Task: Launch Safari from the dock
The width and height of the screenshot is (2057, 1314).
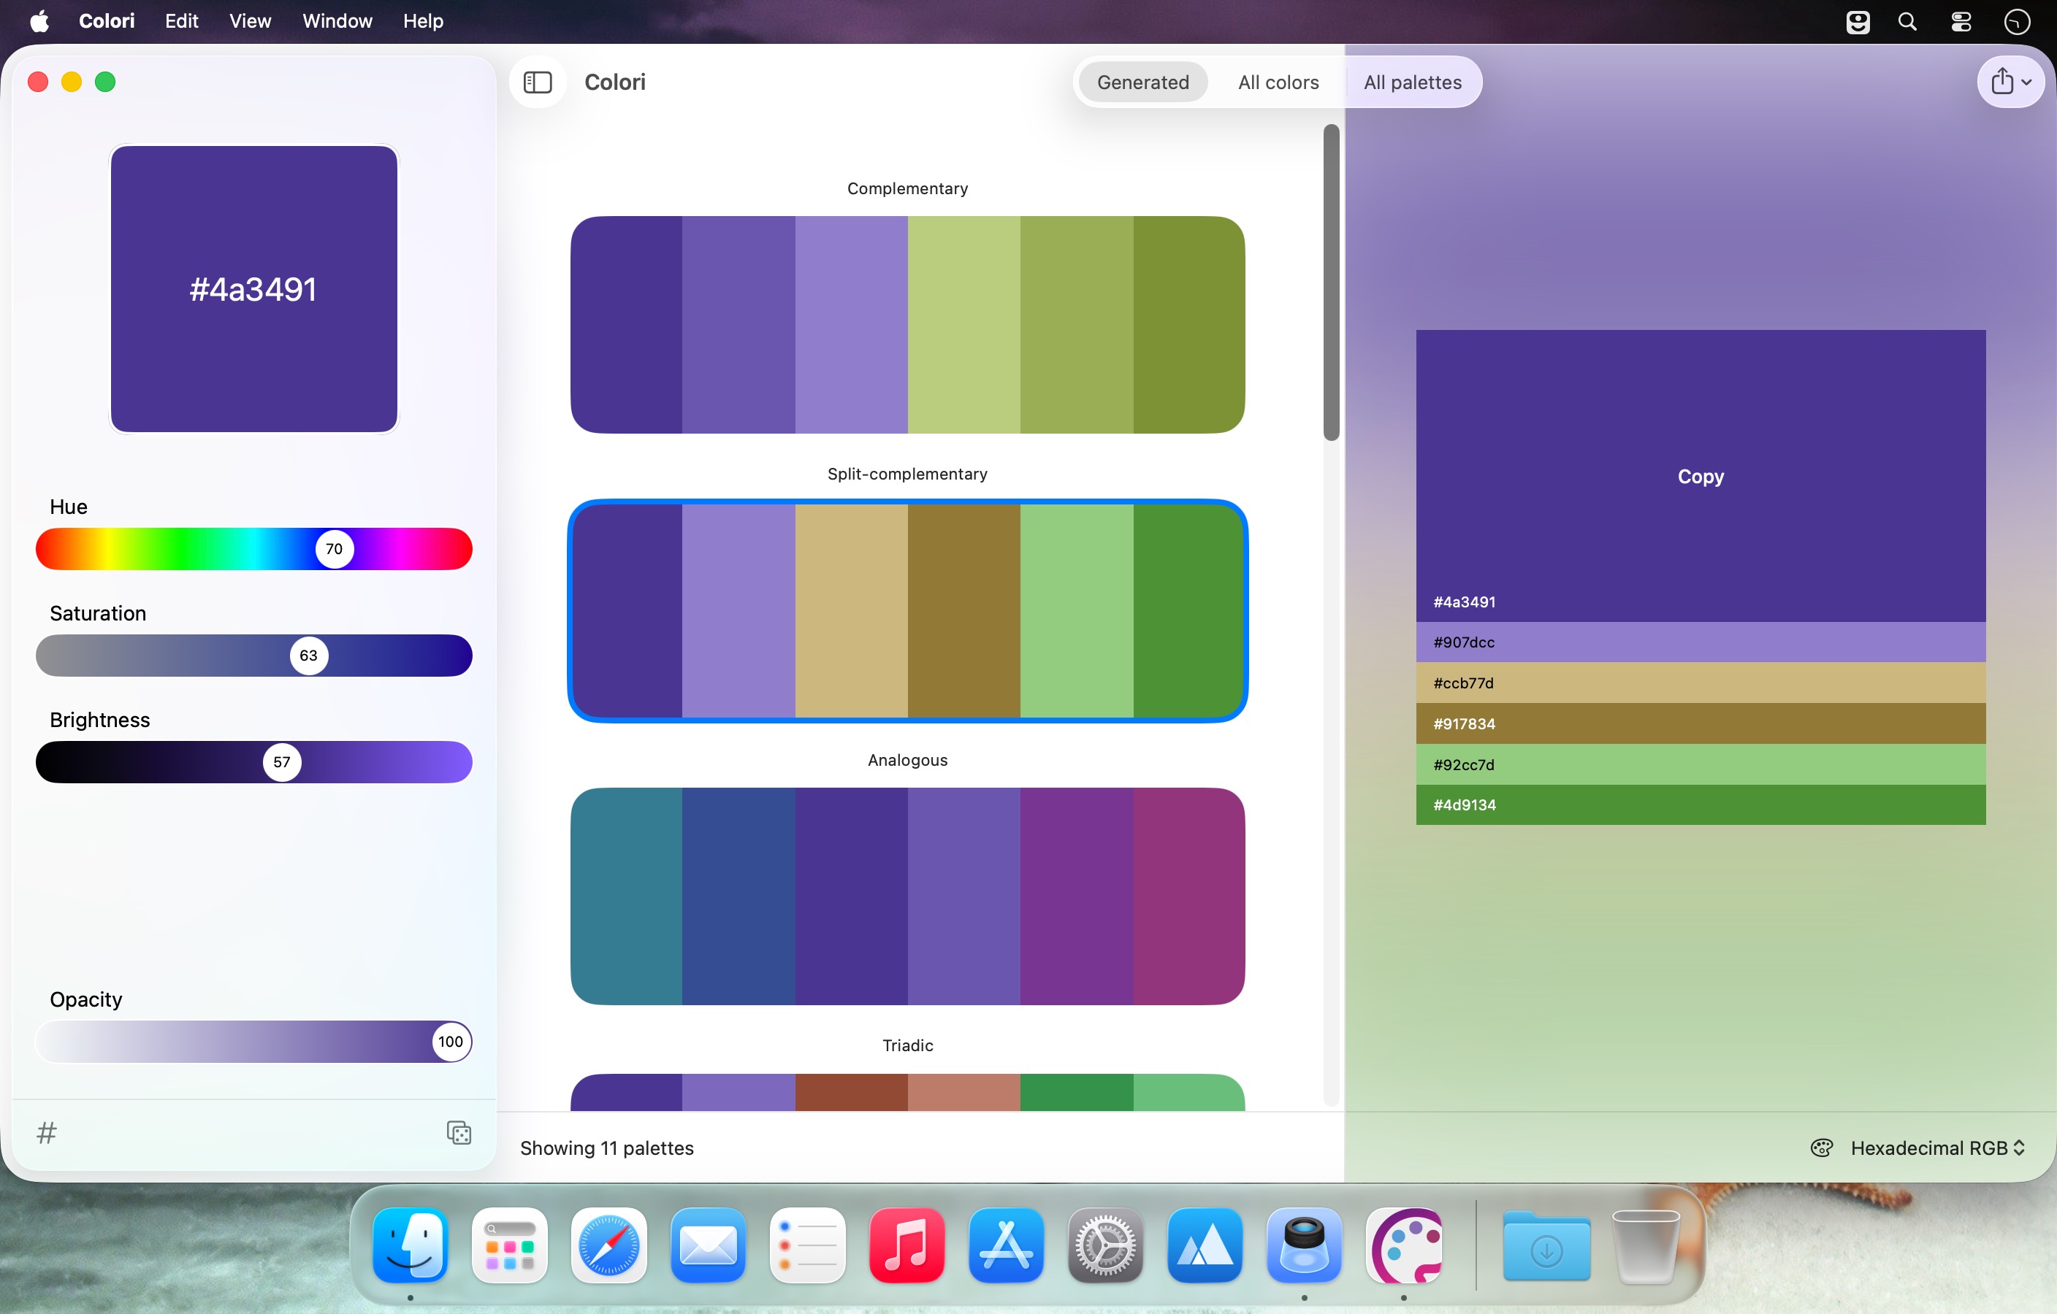Action: point(609,1245)
